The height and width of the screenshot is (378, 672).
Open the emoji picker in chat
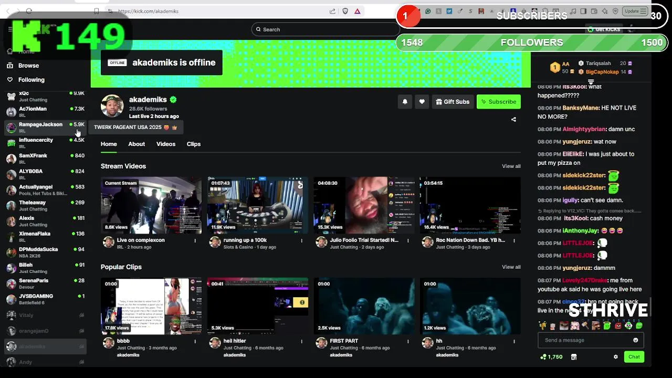[x=635, y=340]
